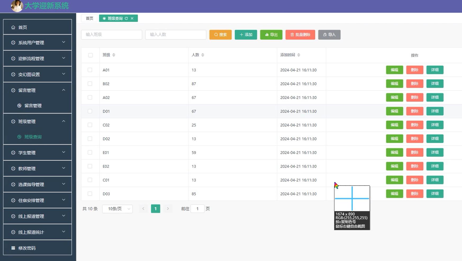The width and height of the screenshot is (462, 261).
Task: Focus the 输入班级 search field
Action: click(x=111, y=35)
